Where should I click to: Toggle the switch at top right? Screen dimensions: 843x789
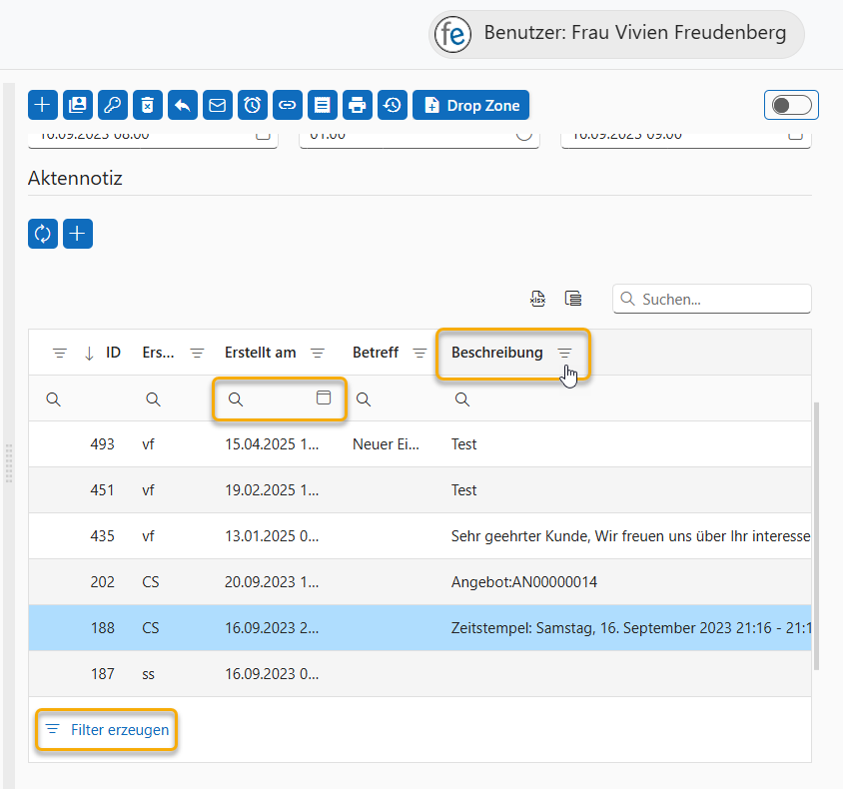[790, 105]
